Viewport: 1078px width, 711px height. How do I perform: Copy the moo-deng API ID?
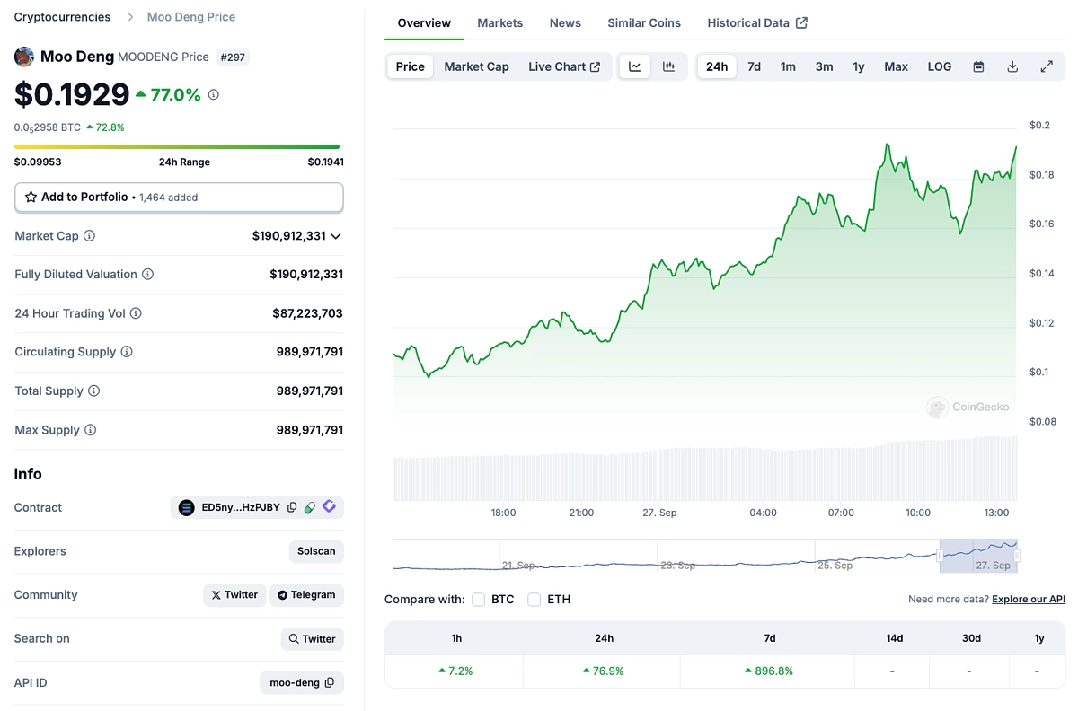click(x=330, y=683)
